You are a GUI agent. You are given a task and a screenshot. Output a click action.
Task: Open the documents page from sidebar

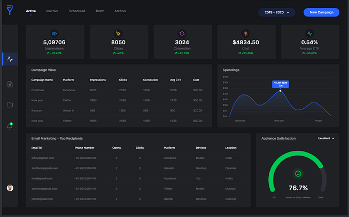[x=10, y=84]
